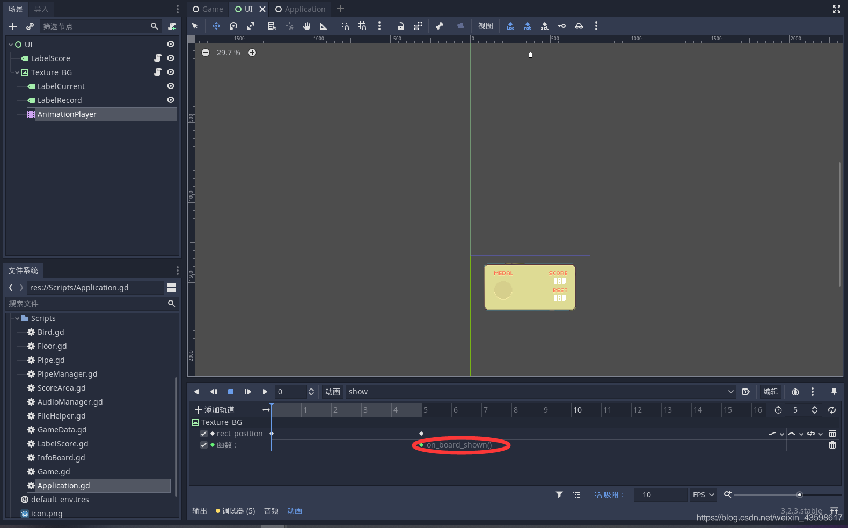Open skeleton bone options
848x528 pixels.
tap(440, 26)
